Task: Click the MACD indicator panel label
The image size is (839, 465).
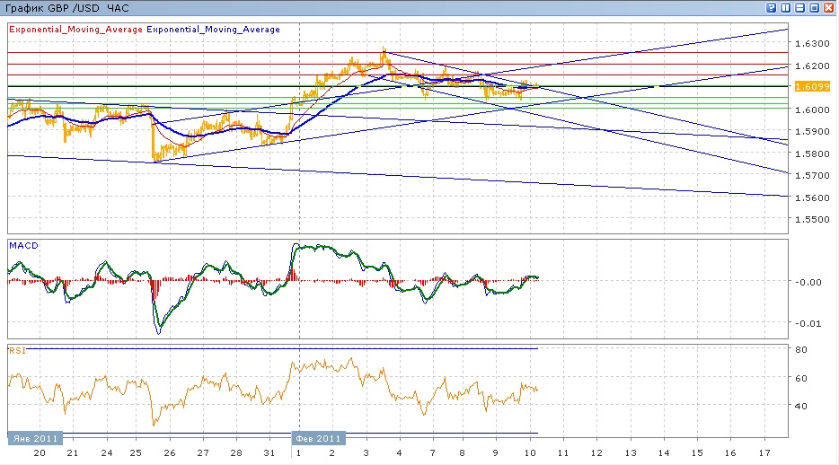Action: click(22, 245)
